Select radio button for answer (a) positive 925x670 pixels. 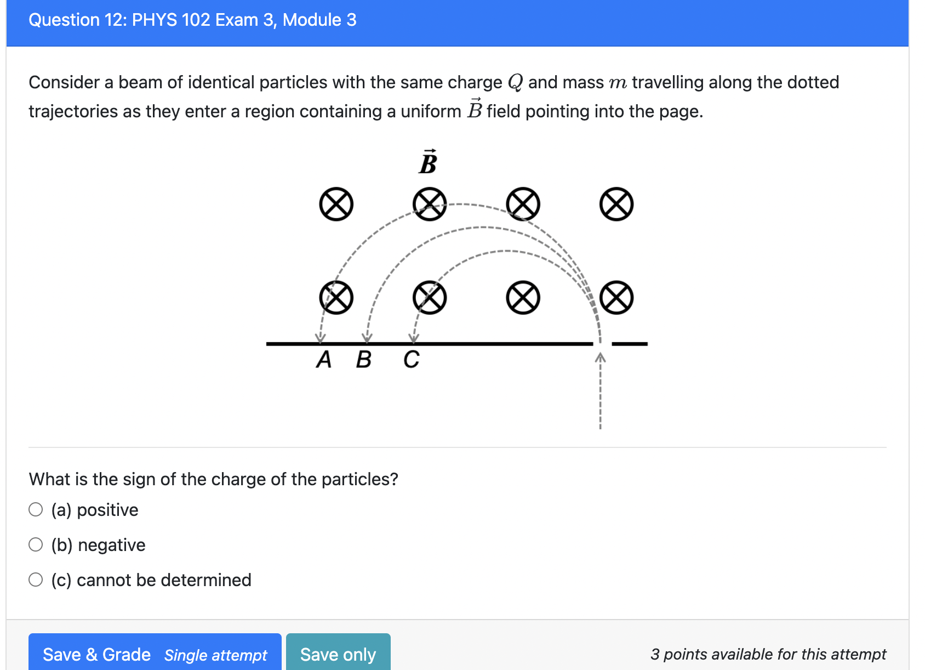[36, 509]
